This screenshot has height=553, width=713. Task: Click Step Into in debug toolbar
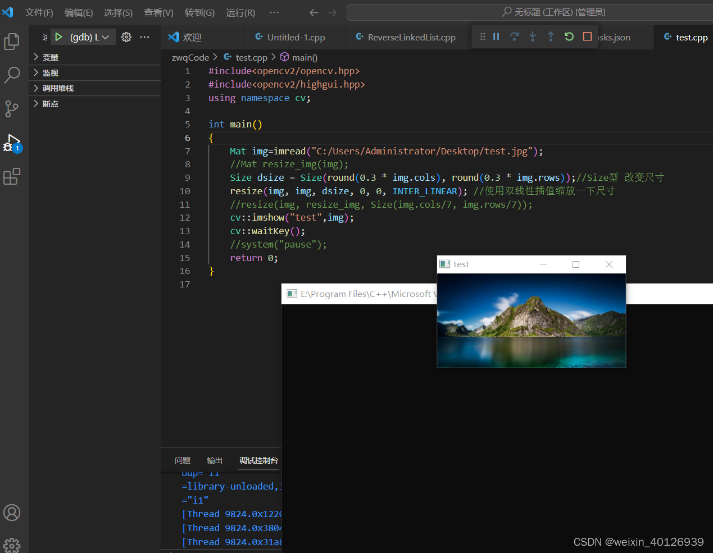tap(533, 36)
